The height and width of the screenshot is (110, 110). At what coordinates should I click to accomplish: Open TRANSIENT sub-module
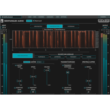(x=73, y=57)
